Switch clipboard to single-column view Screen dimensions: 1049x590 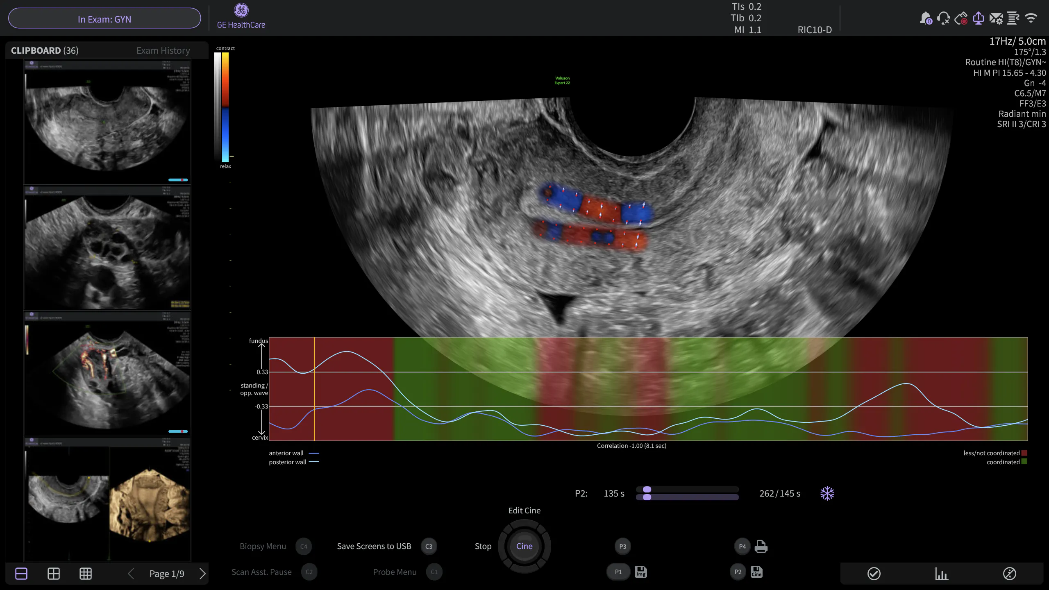coord(21,574)
